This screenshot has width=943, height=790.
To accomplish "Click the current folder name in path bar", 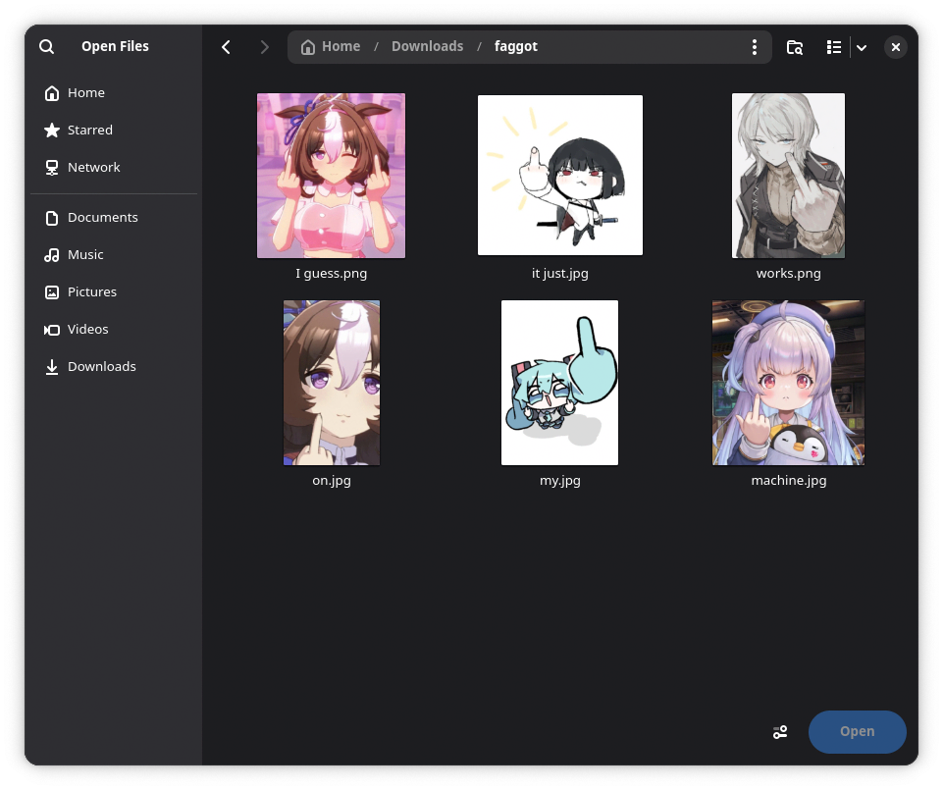I will (x=515, y=46).
